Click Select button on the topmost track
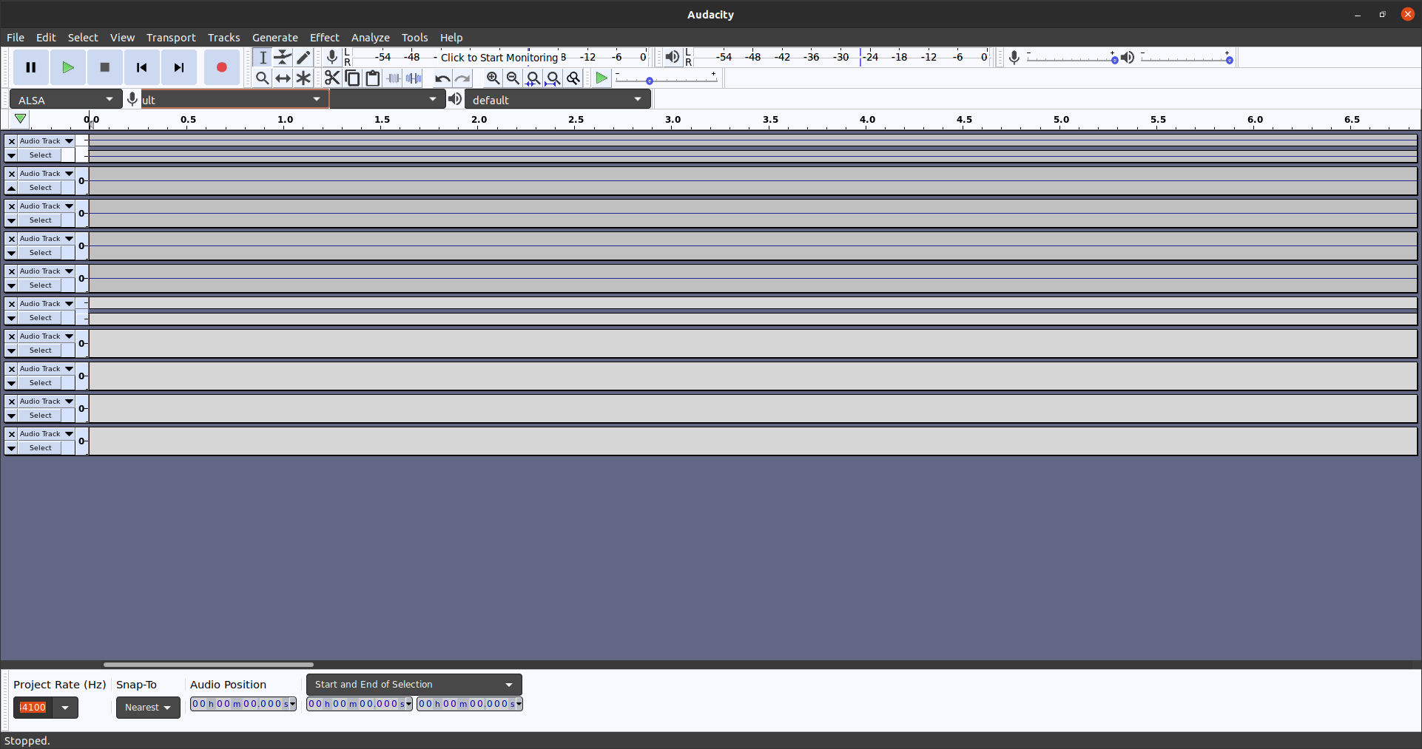 coord(41,155)
